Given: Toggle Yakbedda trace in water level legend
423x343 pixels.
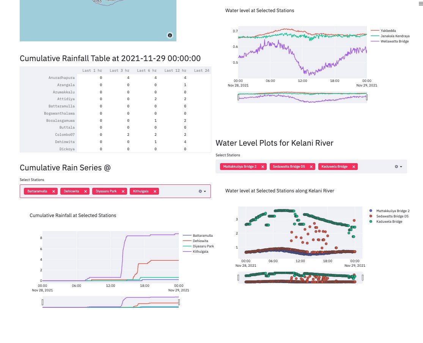Looking at the screenshot, I should (388, 30).
